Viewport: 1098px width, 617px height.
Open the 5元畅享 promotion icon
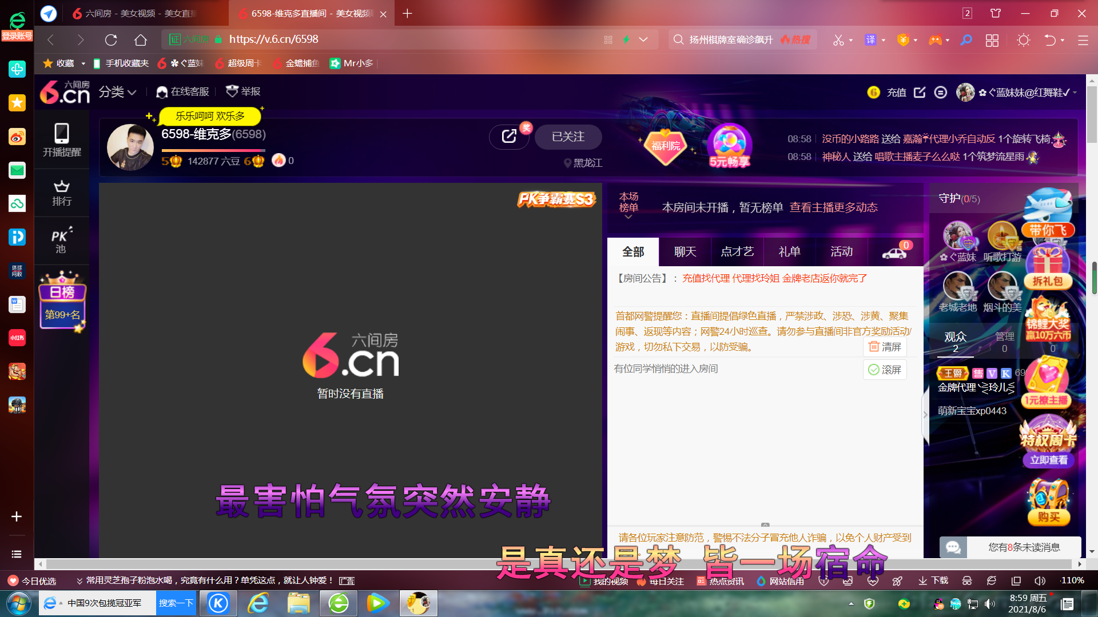(x=729, y=146)
